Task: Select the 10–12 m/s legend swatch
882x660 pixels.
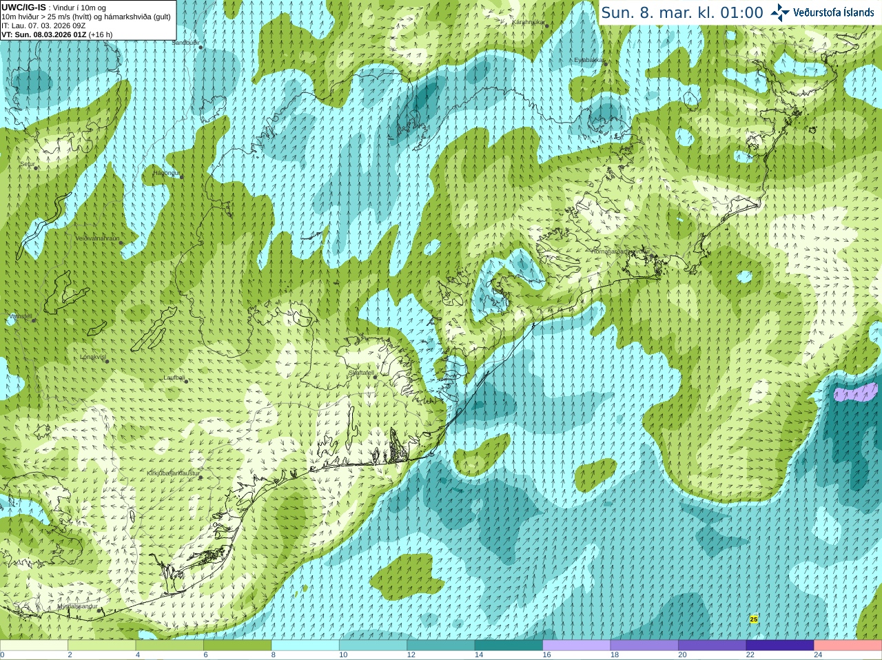Action: (373, 646)
